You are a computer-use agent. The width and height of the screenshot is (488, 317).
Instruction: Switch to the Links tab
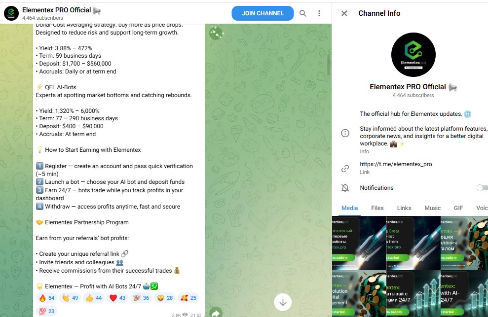tap(404, 208)
